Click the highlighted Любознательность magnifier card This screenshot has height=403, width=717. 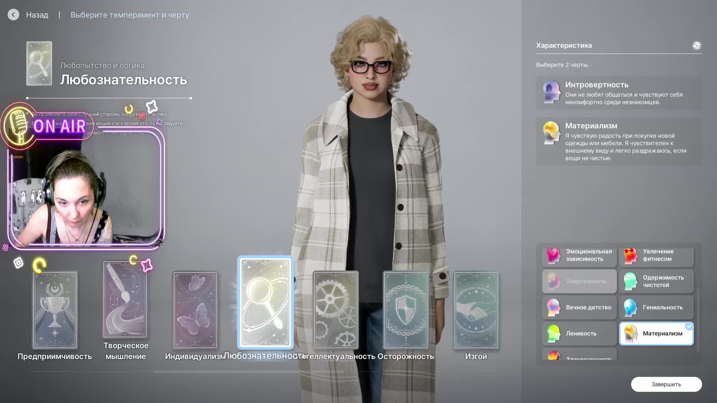[266, 302]
